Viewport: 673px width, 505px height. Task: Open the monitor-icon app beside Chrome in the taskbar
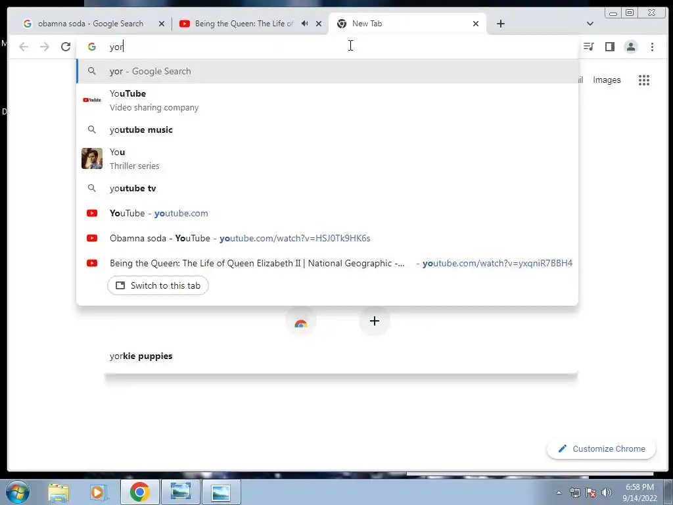point(181,492)
